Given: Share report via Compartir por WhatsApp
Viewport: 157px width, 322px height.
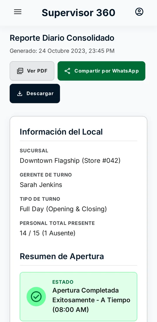Looking at the screenshot, I should [101, 71].
